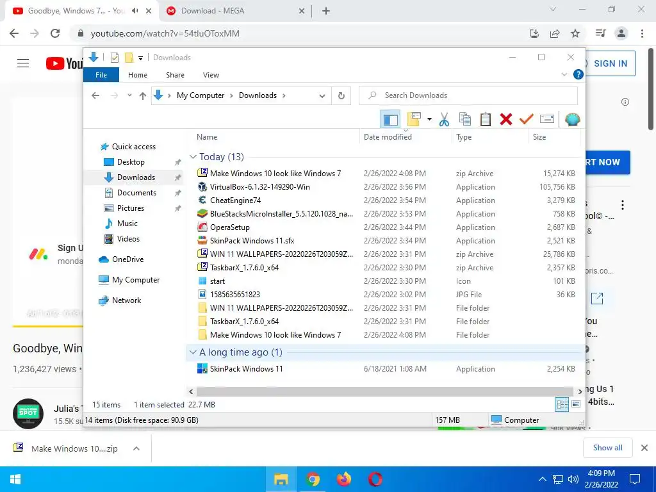This screenshot has width=656, height=492.
Task: Open Quick Access Toolbar customize dropdown
Action: point(140,58)
